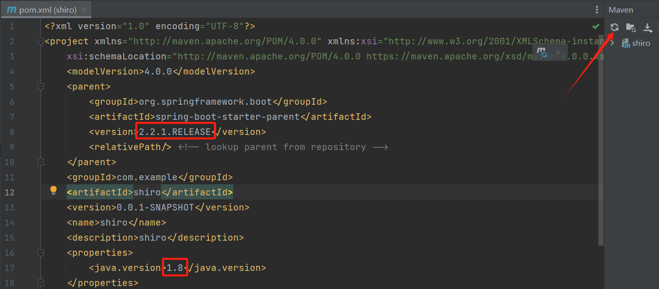659x289 pixels.
Task: Click the 2.2.1.RELEASE version text
Action: pyautogui.click(x=175, y=132)
